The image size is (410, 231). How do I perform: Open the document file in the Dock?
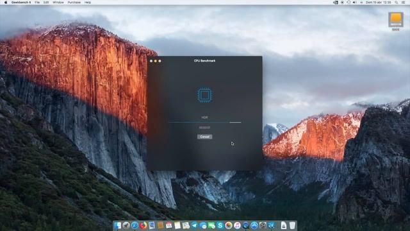[x=284, y=225]
